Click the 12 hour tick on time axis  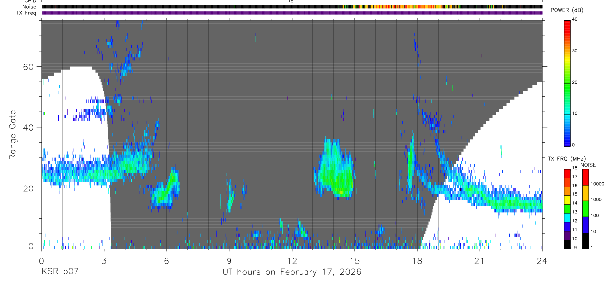pyautogui.click(x=292, y=260)
